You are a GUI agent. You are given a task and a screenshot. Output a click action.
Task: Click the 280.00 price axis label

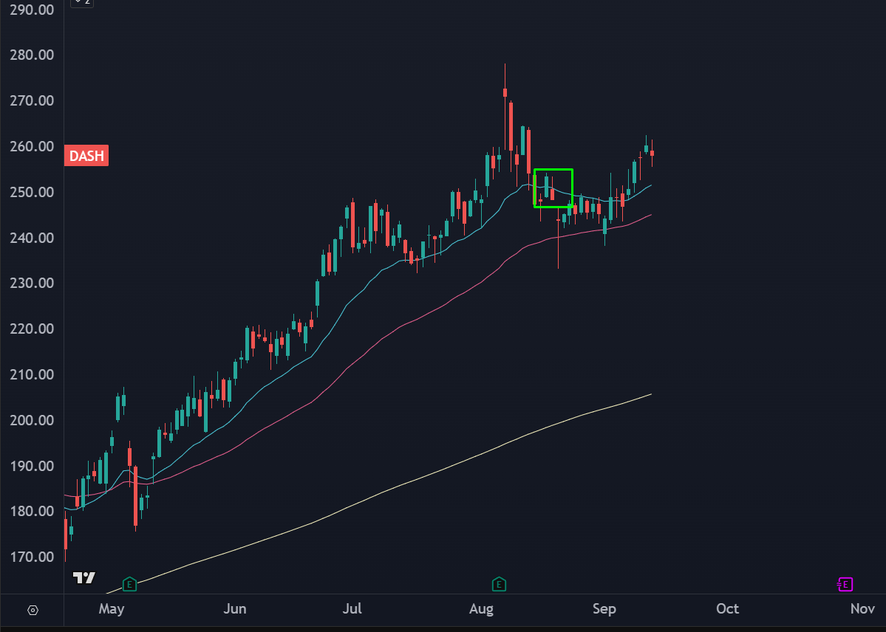click(33, 55)
